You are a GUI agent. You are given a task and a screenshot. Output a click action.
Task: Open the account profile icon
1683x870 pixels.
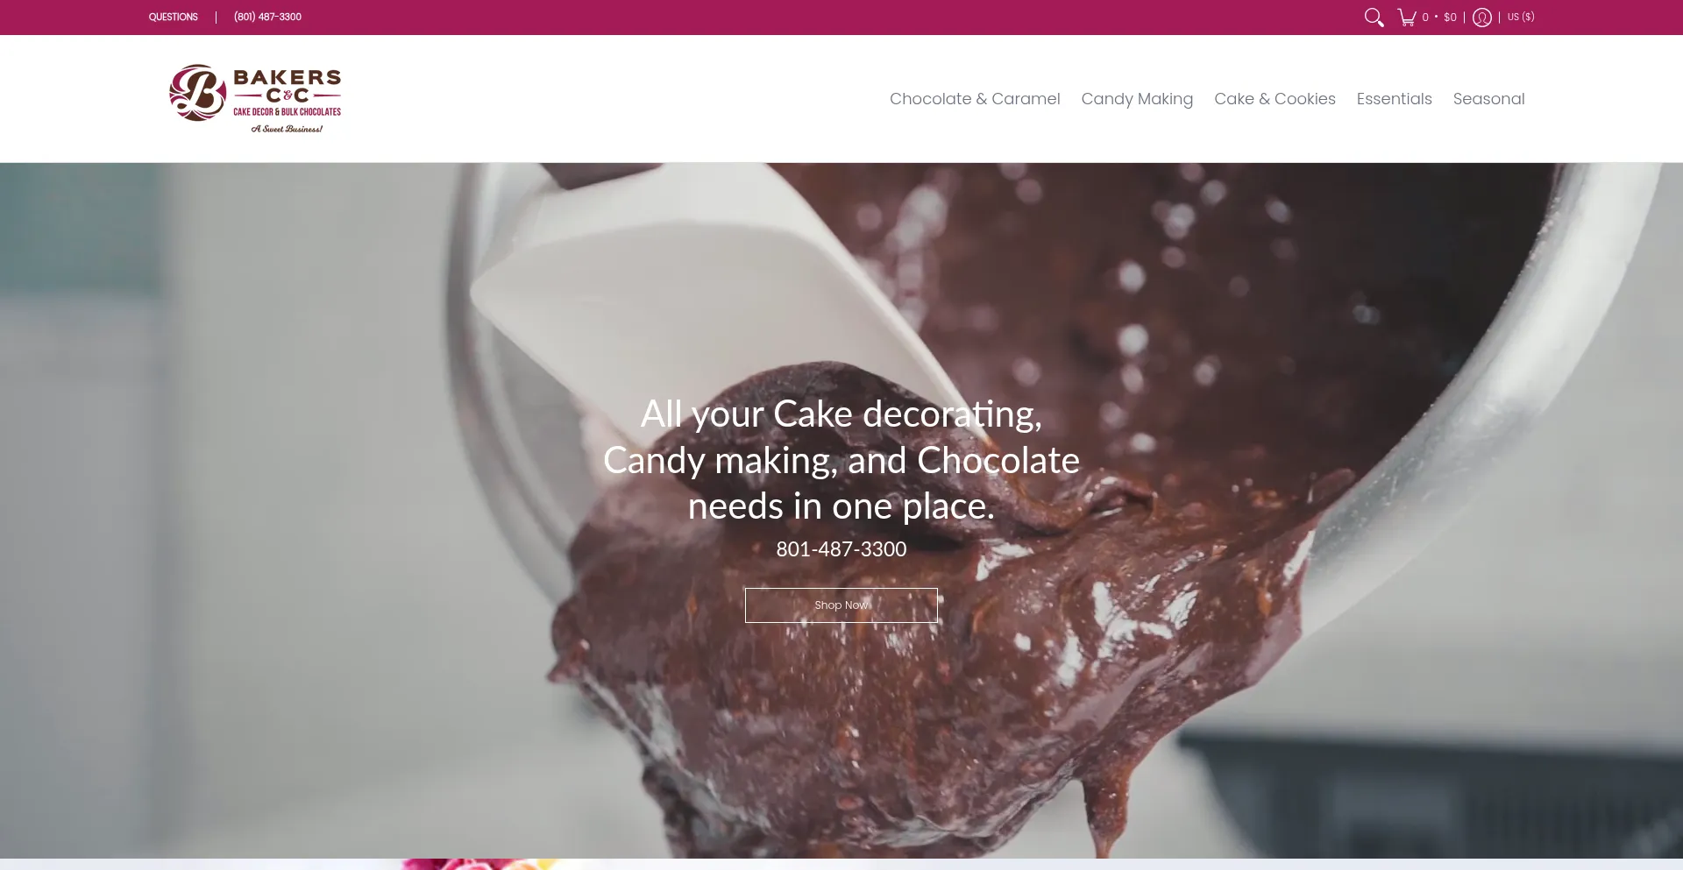[x=1481, y=18]
